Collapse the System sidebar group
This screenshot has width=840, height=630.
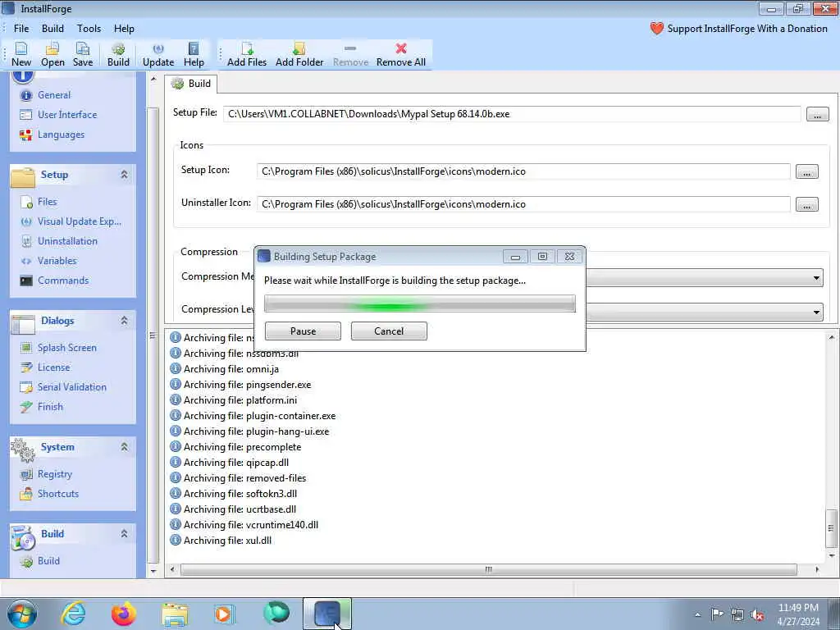click(x=125, y=447)
